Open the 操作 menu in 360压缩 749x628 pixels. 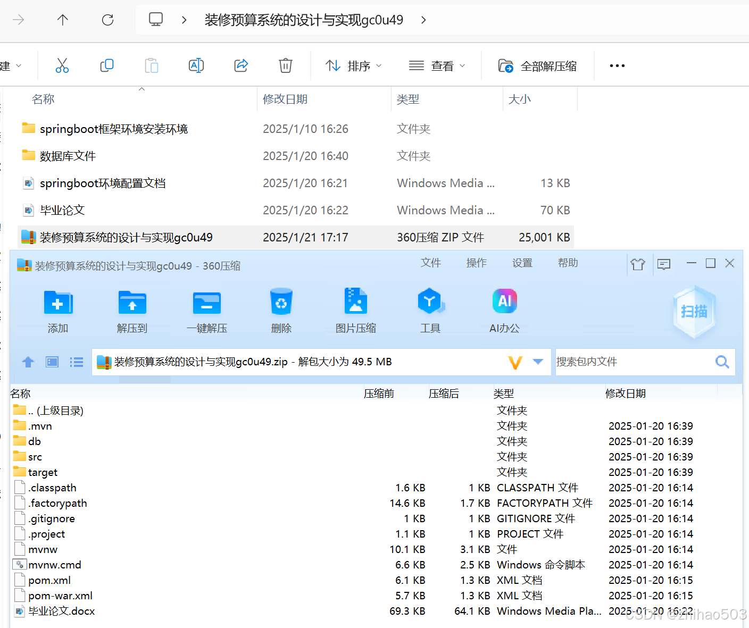click(477, 263)
